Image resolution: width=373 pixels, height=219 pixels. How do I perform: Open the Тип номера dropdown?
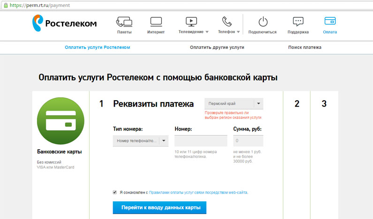point(164,140)
